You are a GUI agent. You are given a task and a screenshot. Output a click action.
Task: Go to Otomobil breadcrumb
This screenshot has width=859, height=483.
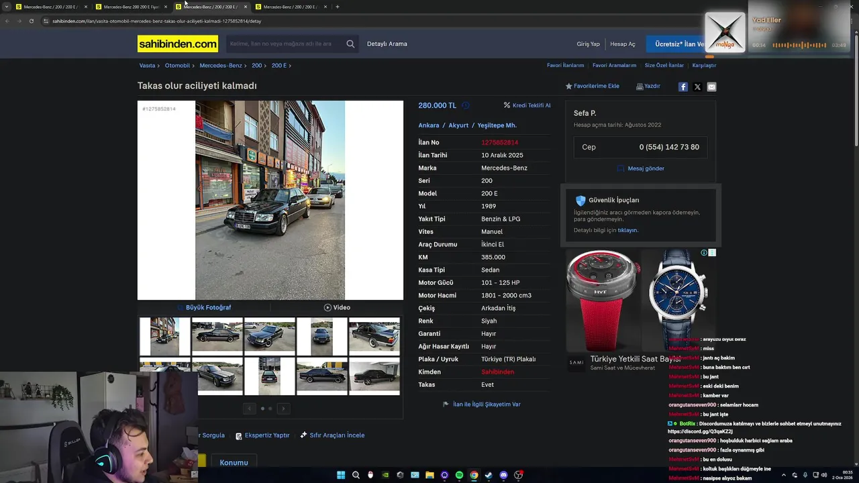tap(177, 65)
